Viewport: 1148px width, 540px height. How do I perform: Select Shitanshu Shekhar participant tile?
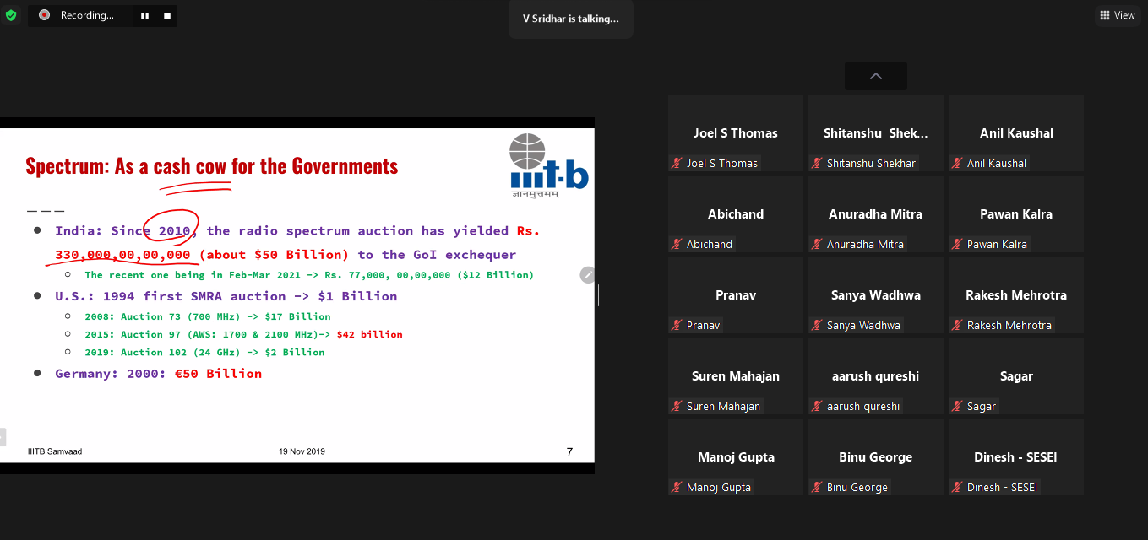pos(876,133)
